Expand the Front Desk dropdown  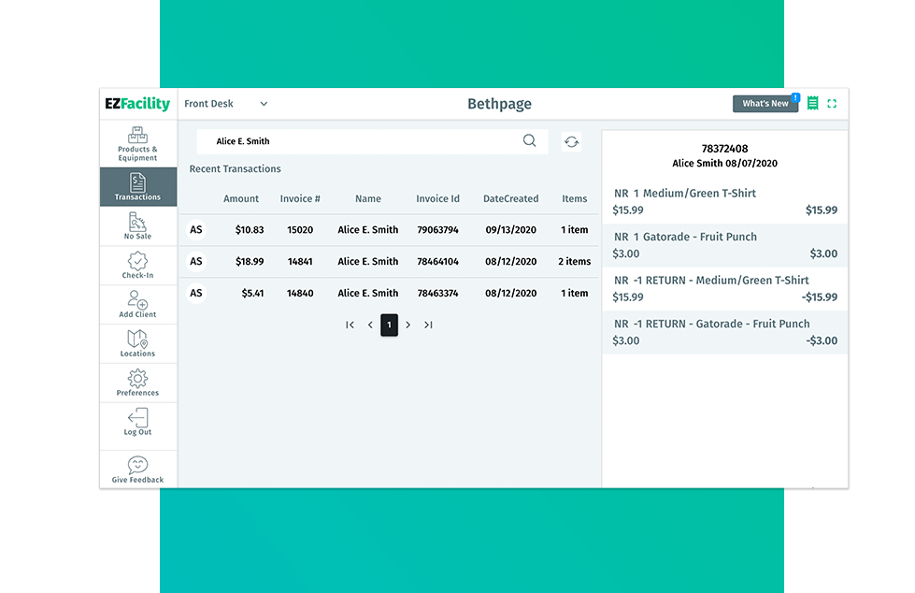[x=264, y=104]
